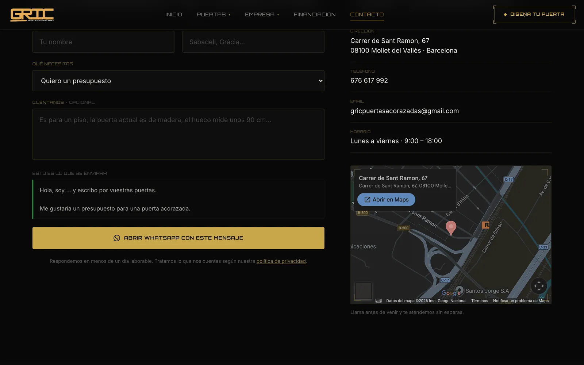Open WhatsApp with this message
The height and width of the screenshot is (365, 584).
[178, 238]
